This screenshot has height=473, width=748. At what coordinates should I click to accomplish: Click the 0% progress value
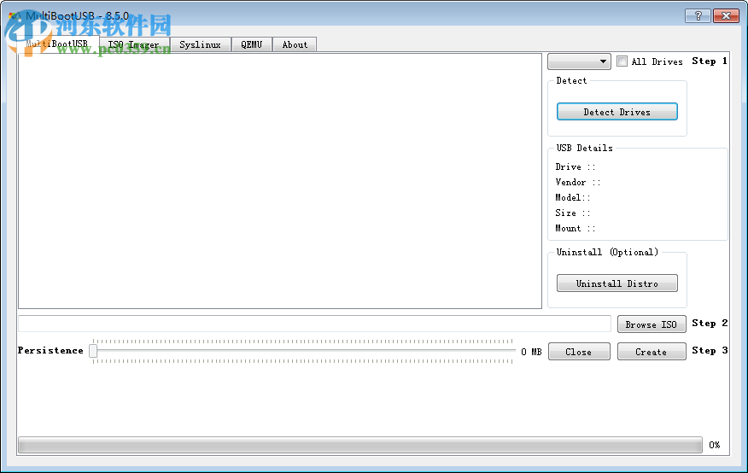click(x=714, y=445)
